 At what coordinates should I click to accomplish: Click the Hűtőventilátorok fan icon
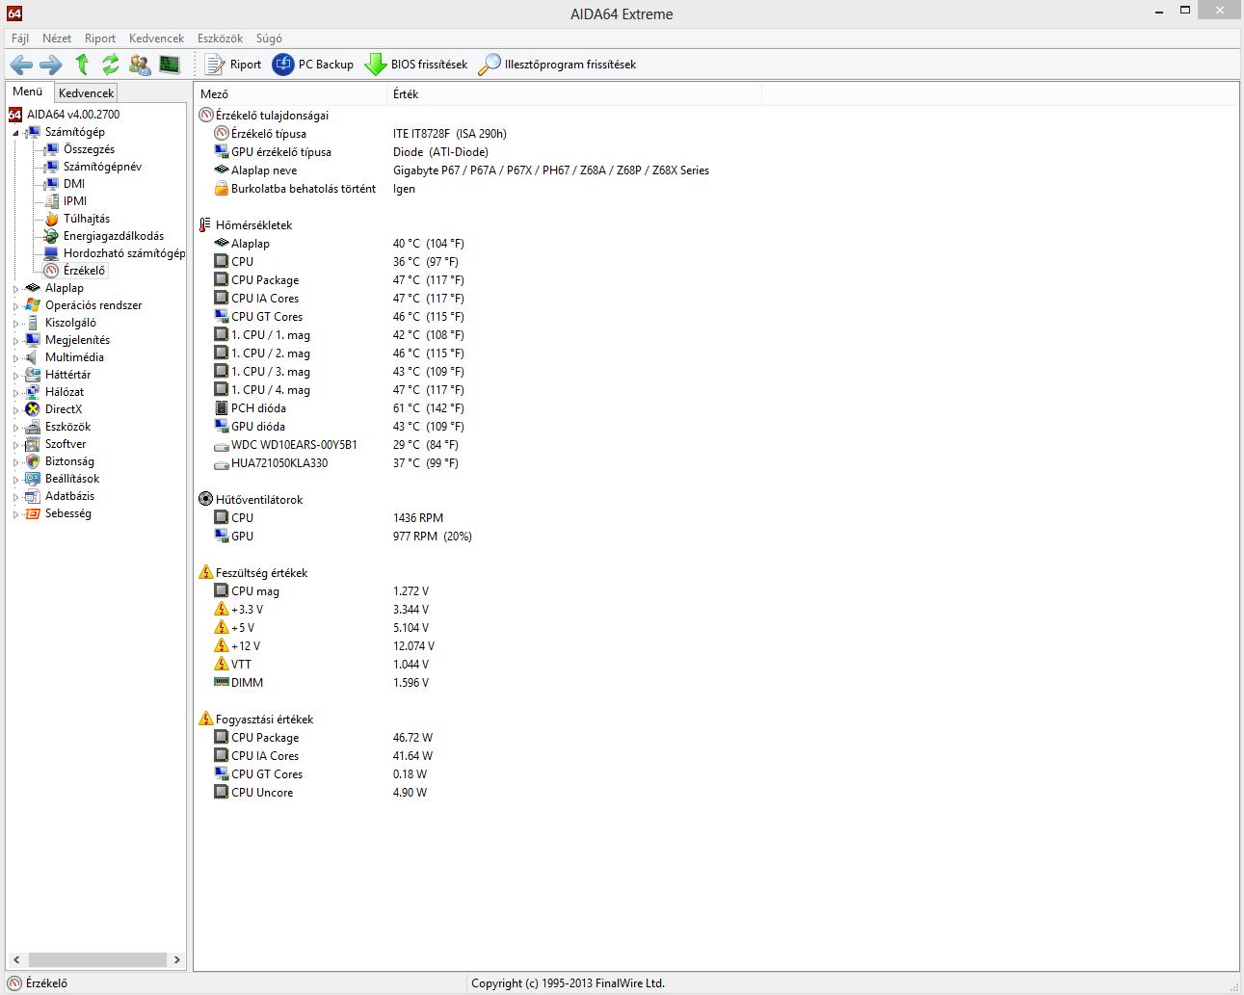pos(205,500)
